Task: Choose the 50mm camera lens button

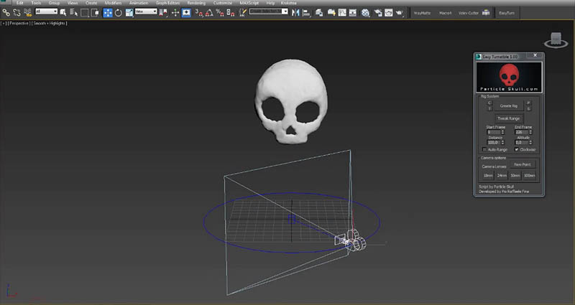Action: tap(515, 175)
